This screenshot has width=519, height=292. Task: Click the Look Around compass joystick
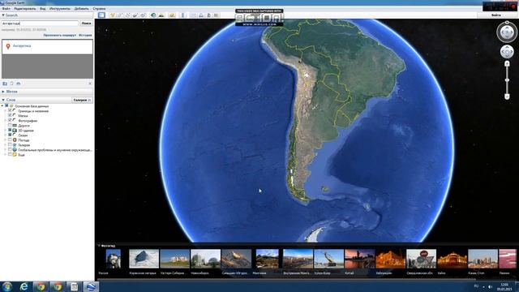pos(507,32)
